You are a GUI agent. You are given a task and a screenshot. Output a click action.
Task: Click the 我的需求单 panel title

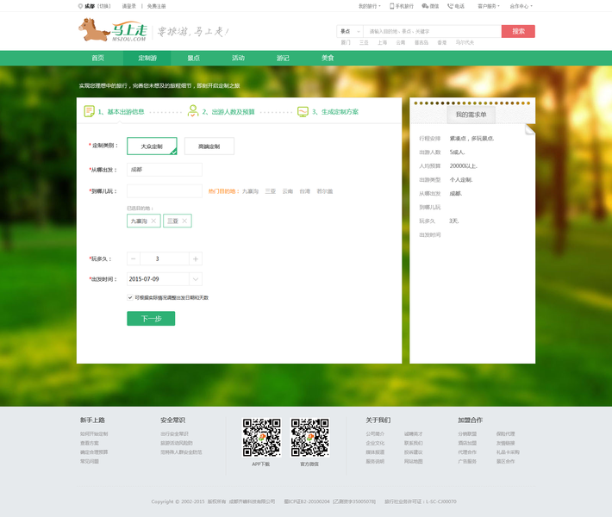(x=471, y=115)
